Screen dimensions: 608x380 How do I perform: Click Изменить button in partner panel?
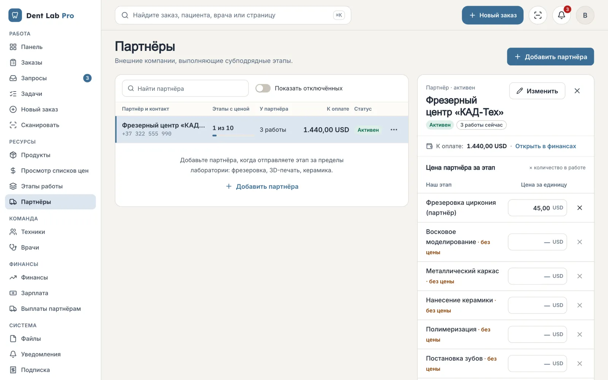(x=537, y=91)
